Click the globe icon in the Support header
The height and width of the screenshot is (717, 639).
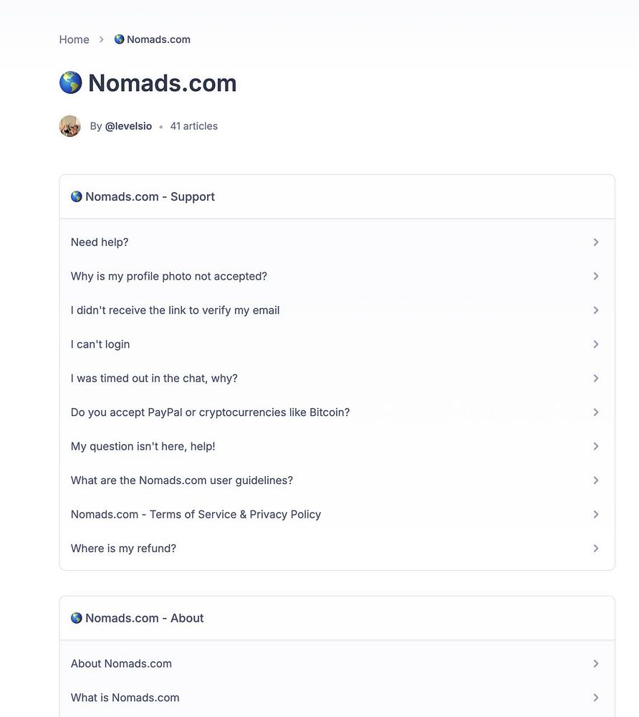(x=76, y=196)
